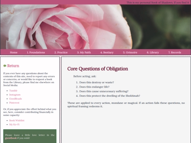Click the green Return arrow icon
The height and width of the screenshot is (143, 191).
click(x=5, y=66)
